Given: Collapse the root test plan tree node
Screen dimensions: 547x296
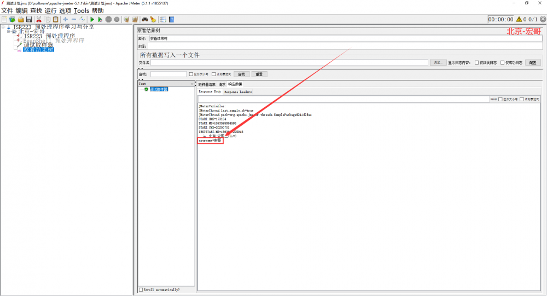Looking at the screenshot, I should [3, 27].
